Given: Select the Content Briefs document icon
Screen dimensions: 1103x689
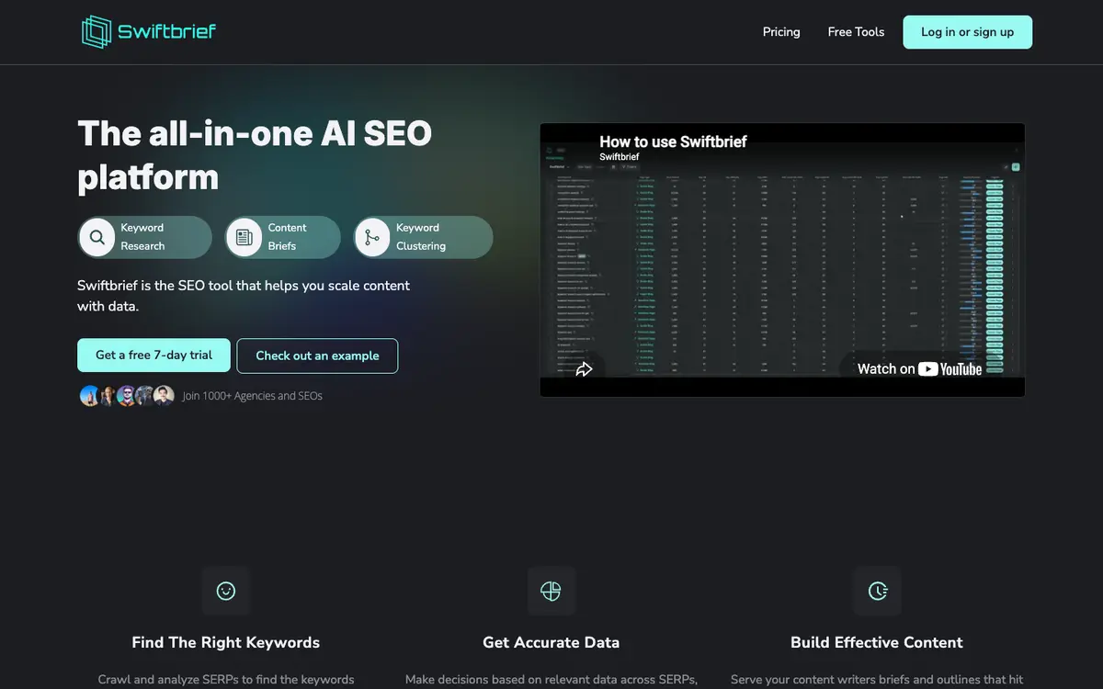Looking at the screenshot, I should click(244, 237).
